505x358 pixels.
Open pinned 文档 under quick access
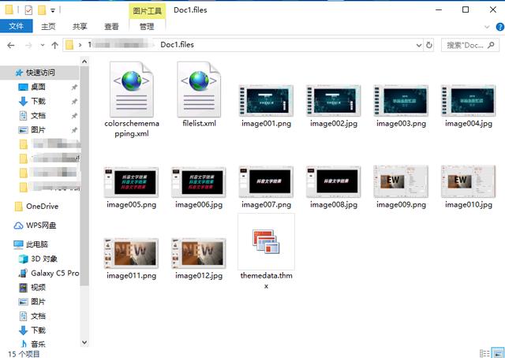pyautogui.click(x=38, y=116)
